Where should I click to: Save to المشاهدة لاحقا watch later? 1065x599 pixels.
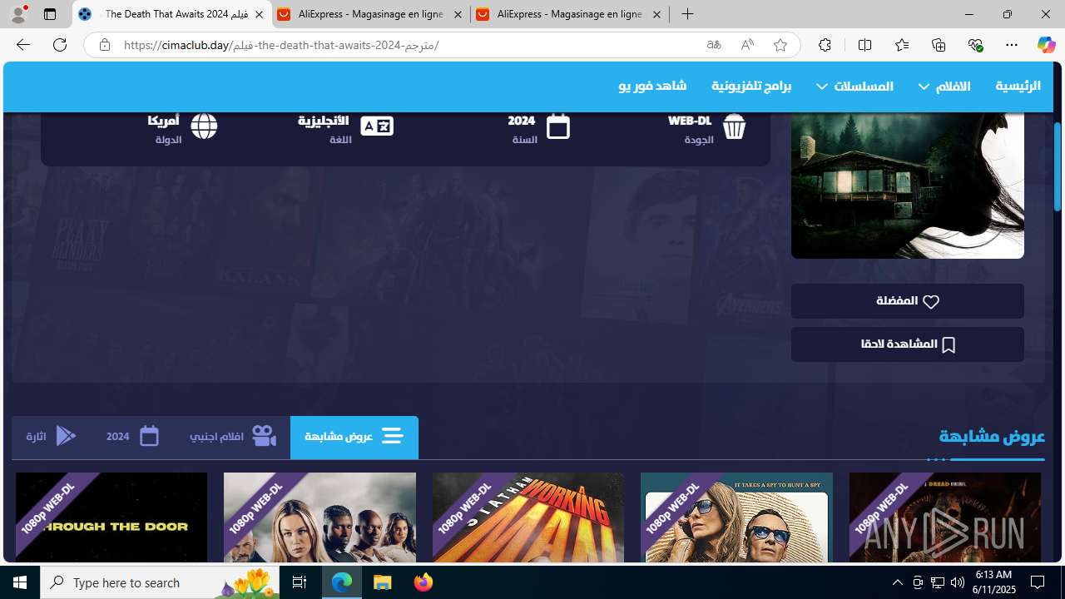pyautogui.click(x=908, y=344)
